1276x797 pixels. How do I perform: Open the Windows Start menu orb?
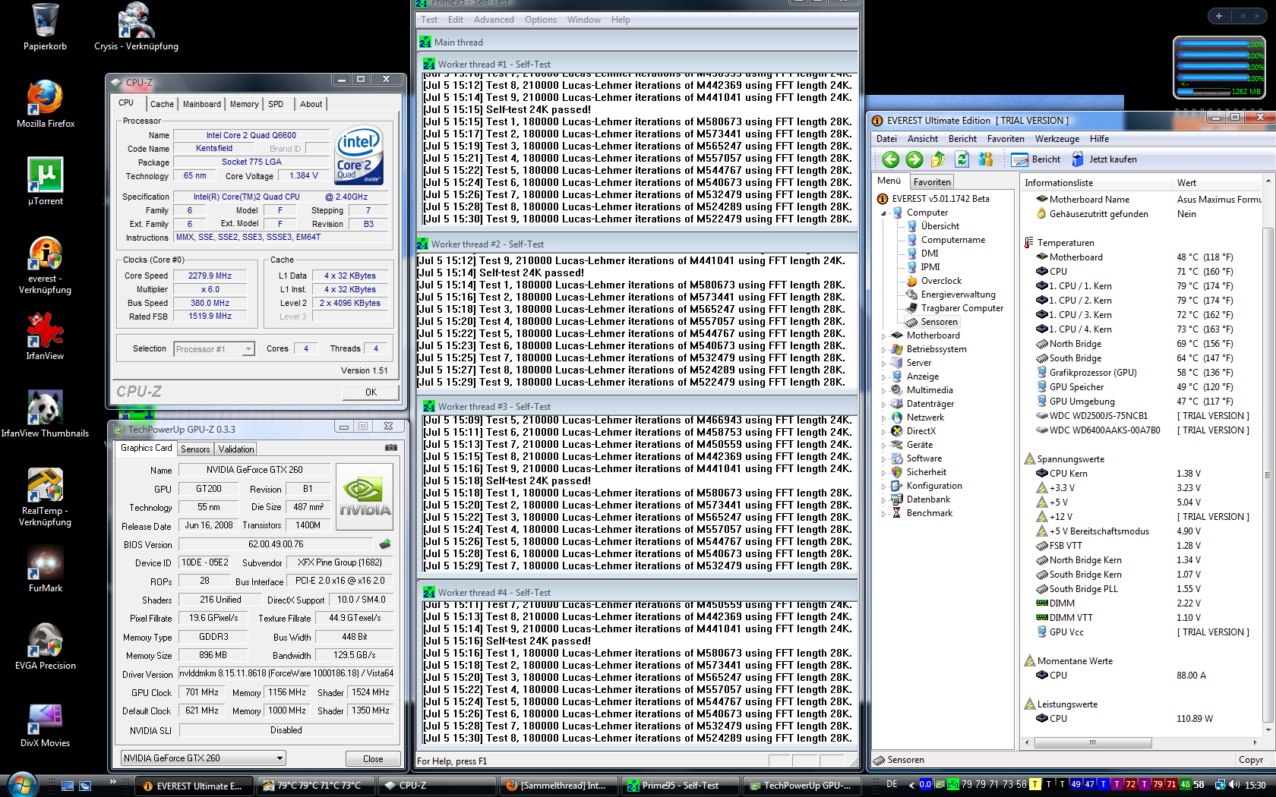pos(21,784)
